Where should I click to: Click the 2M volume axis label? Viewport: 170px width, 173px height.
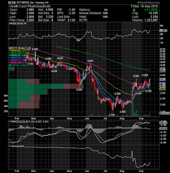pyautogui.click(x=6, y=112)
